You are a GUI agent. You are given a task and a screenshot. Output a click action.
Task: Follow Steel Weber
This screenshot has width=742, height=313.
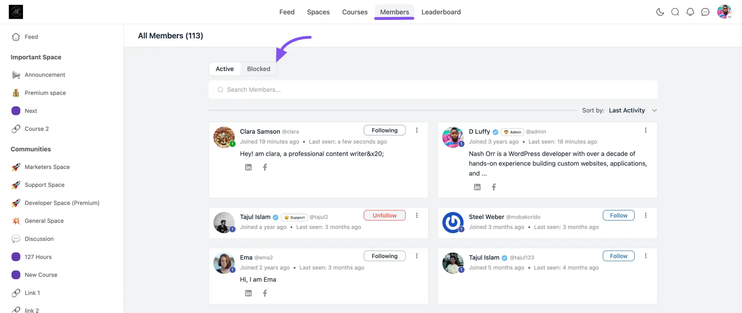point(618,216)
